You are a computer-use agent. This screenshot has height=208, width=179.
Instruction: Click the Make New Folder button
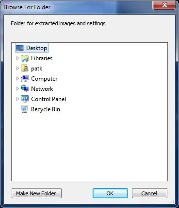pyautogui.click(x=36, y=193)
